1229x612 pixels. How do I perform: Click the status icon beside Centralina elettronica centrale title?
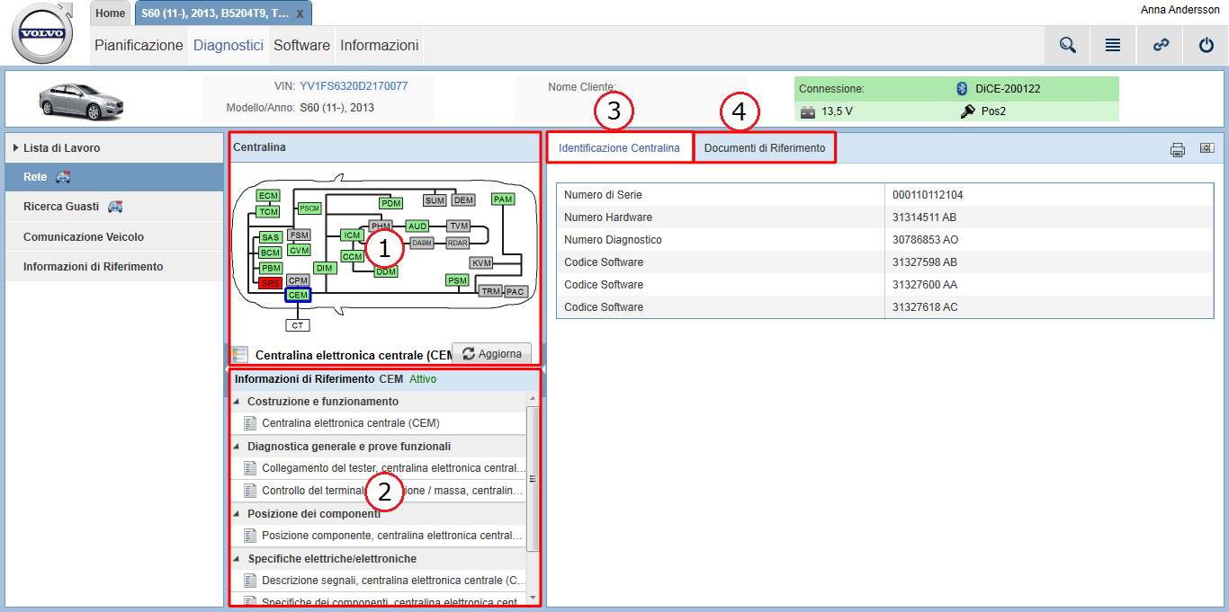coord(239,354)
